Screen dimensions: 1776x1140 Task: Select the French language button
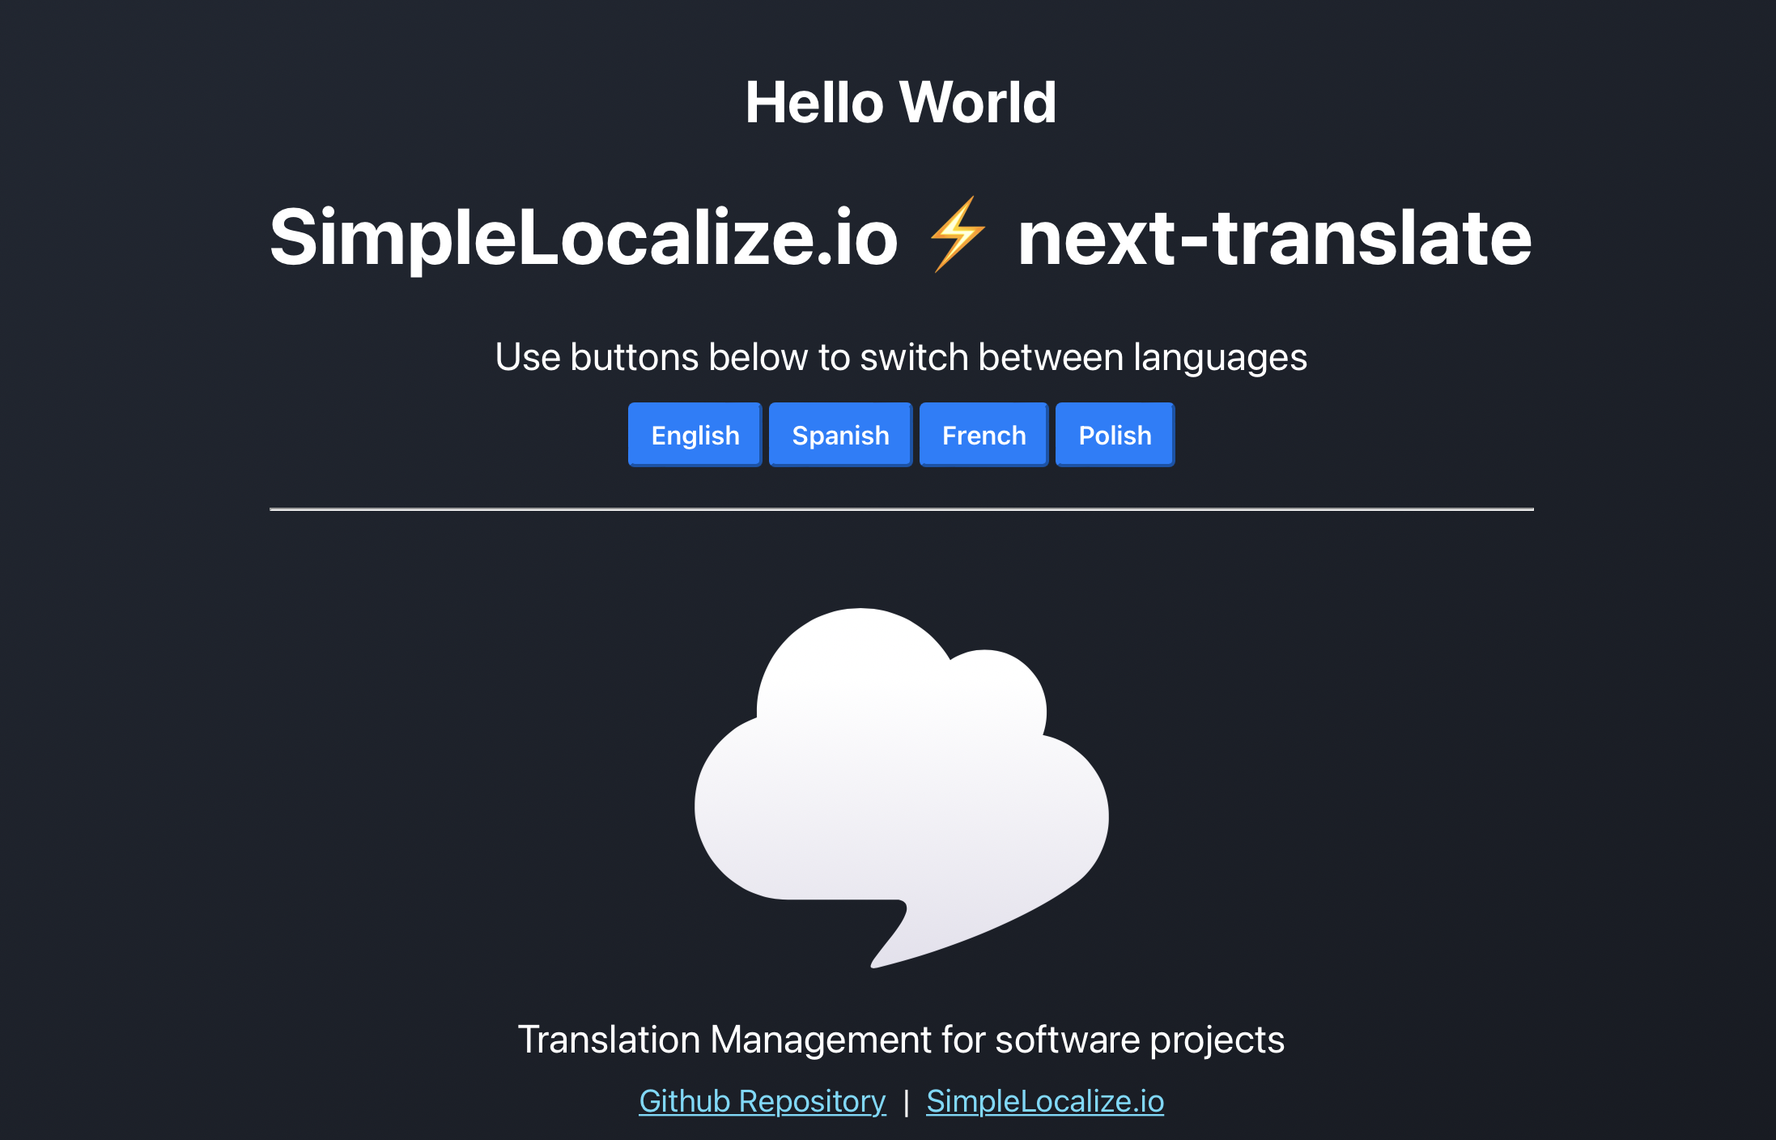(984, 435)
